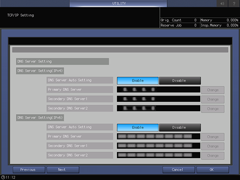Enable IPv4 DNS Server Auto Setting
This screenshot has width=240, height=180.
click(x=138, y=81)
